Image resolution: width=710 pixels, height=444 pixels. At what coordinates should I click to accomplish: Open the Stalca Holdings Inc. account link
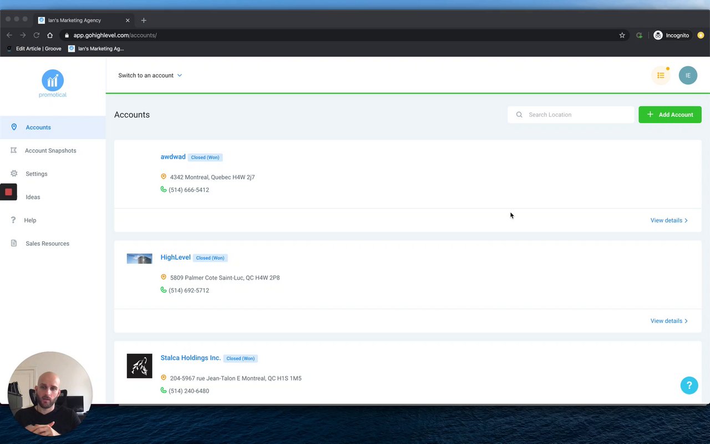pyautogui.click(x=190, y=357)
